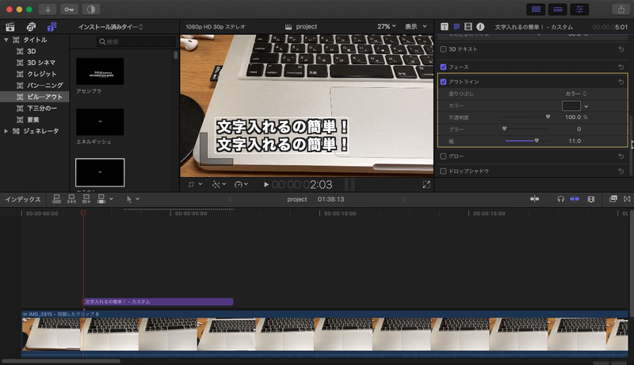Select the 下三分の一 title category
This screenshot has width=634, height=365.
42,109
